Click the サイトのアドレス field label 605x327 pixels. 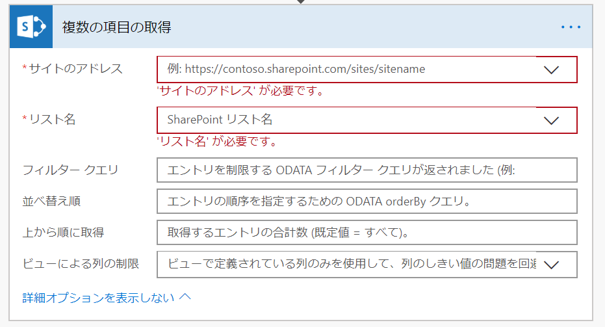coord(76,69)
